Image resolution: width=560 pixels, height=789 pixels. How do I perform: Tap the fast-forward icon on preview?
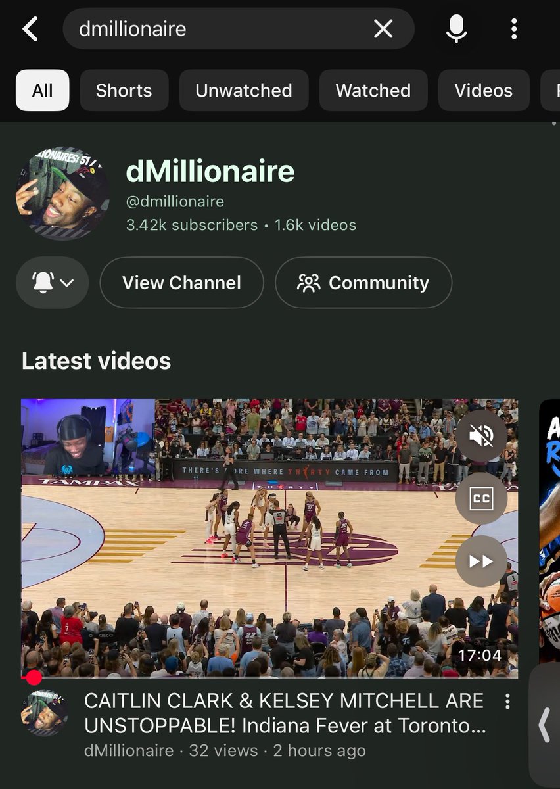click(x=481, y=561)
